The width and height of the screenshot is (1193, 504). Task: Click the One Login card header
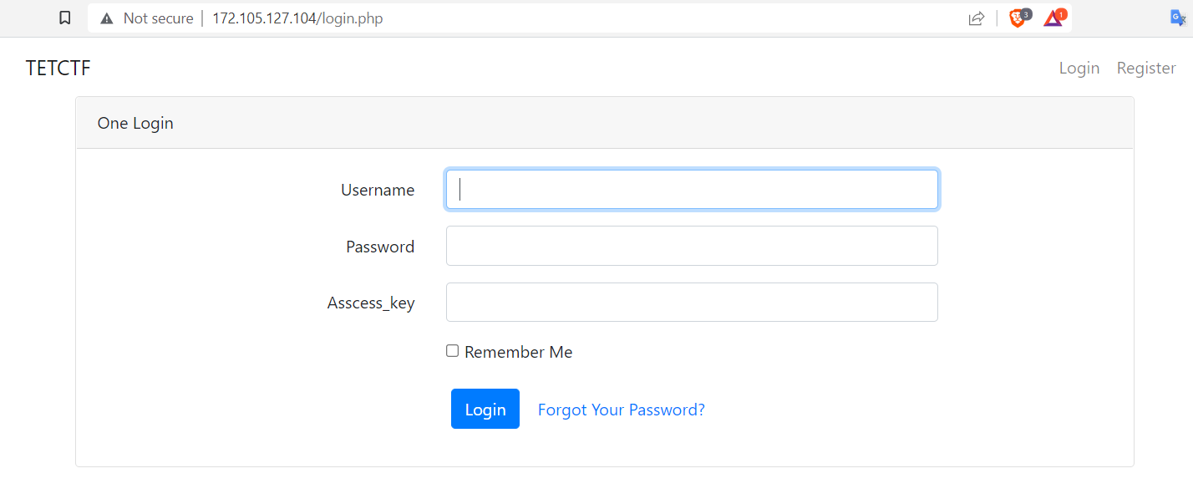coord(605,123)
